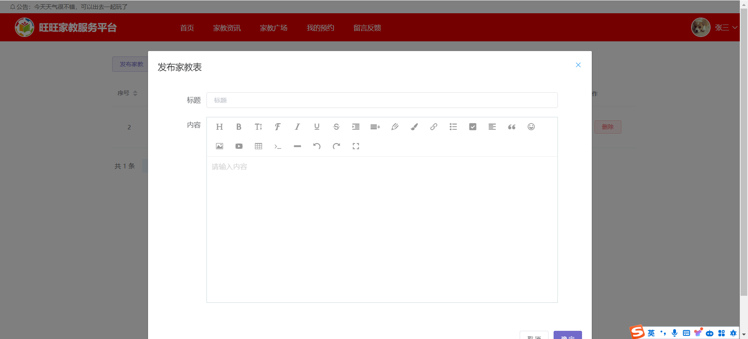Click the announcement bell text
Screen dimensions: 748x339
click(x=69, y=7)
